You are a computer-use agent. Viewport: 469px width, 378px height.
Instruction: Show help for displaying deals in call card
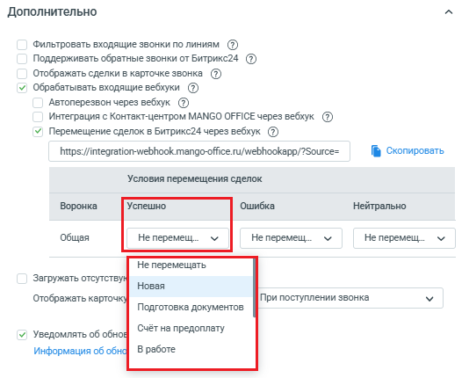[x=216, y=74]
